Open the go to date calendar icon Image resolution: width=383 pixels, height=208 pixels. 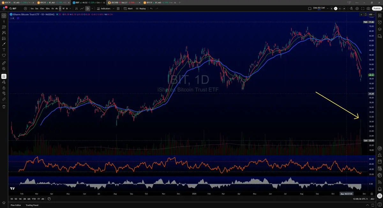pos(49,199)
